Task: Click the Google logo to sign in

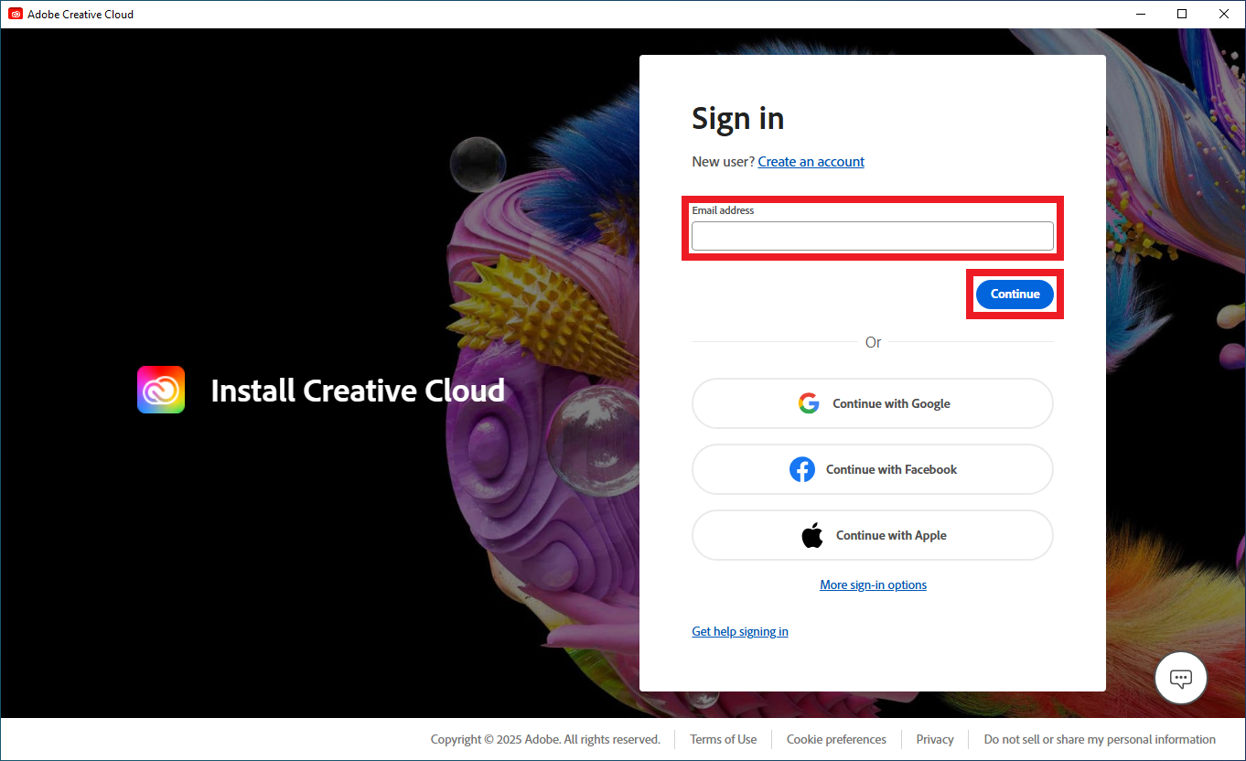Action: [x=808, y=403]
